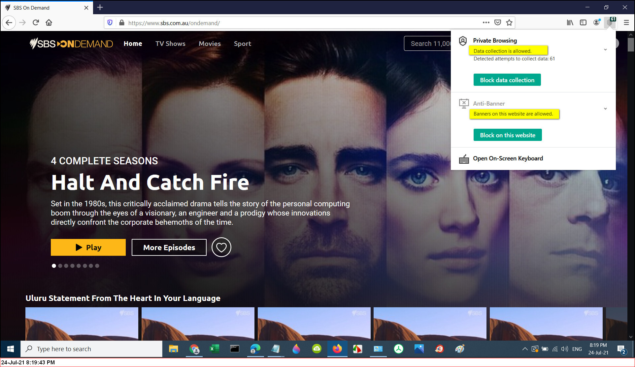The width and height of the screenshot is (635, 367).
Task: Click the On-Screen Keyboard icon
Action: [464, 159]
